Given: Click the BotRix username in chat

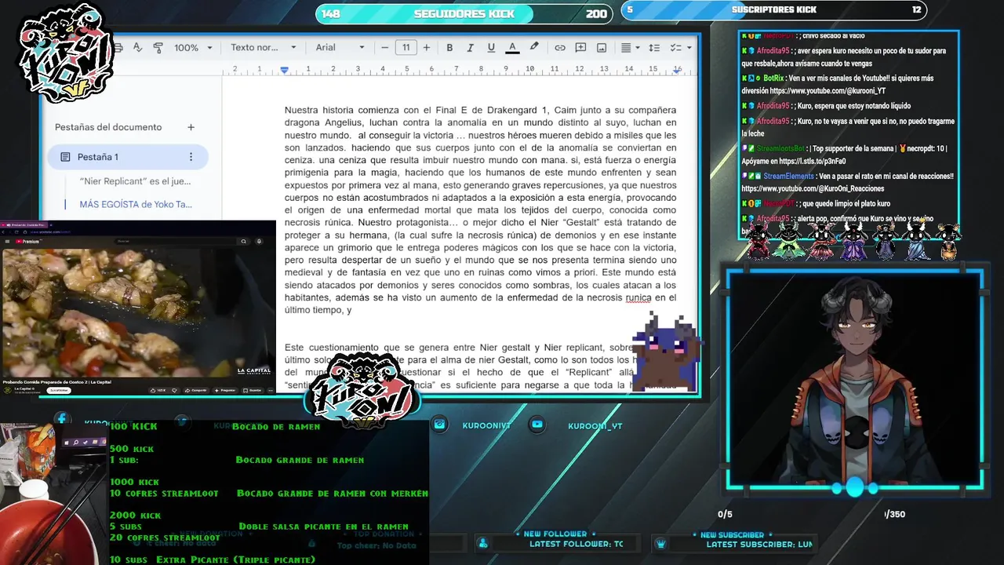Looking at the screenshot, I should (773, 78).
